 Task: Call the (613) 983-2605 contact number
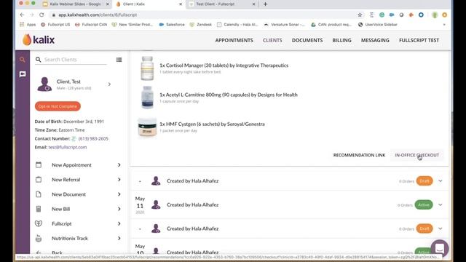[93, 139]
